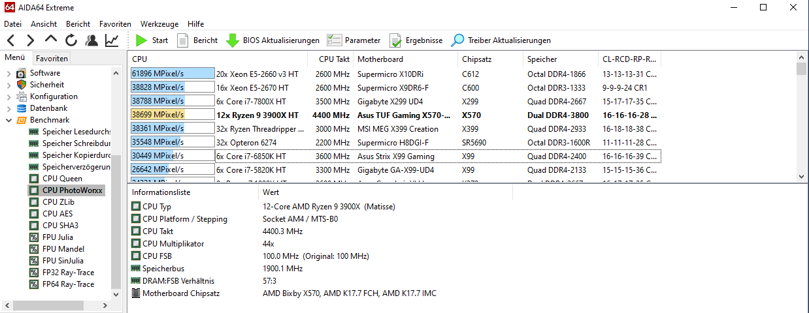The width and height of the screenshot is (809, 313).
Task: Sort by the CPU column header
Action: pos(219,59)
